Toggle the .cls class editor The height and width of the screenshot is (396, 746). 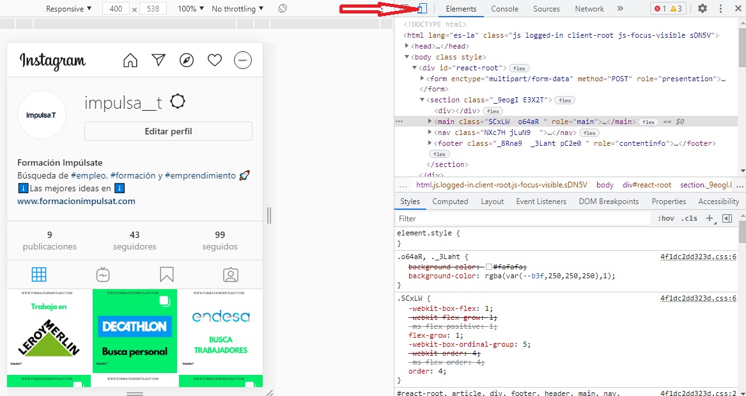coord(690,219)
